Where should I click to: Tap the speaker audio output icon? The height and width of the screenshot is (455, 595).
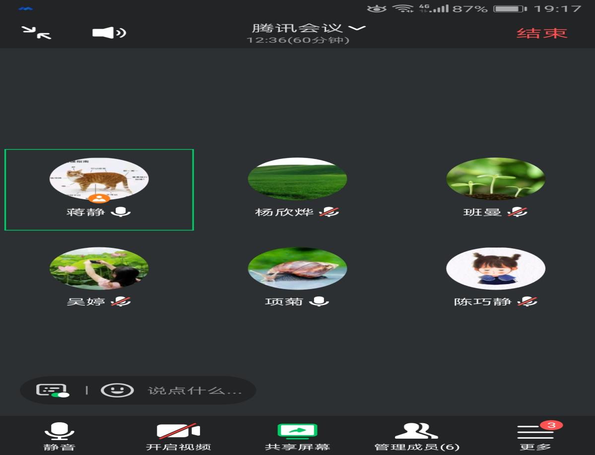109,33
